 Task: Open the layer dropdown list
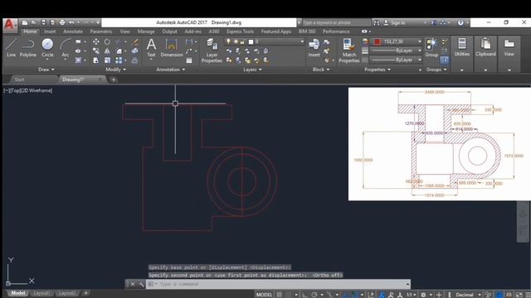(x=302, y=41)
